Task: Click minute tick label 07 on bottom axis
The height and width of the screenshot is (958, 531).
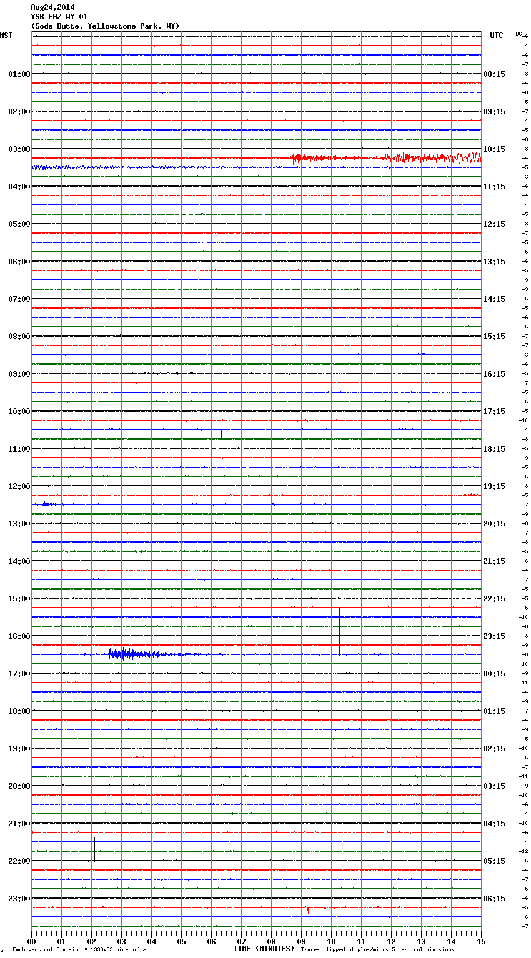Action: tap(241, 941)
